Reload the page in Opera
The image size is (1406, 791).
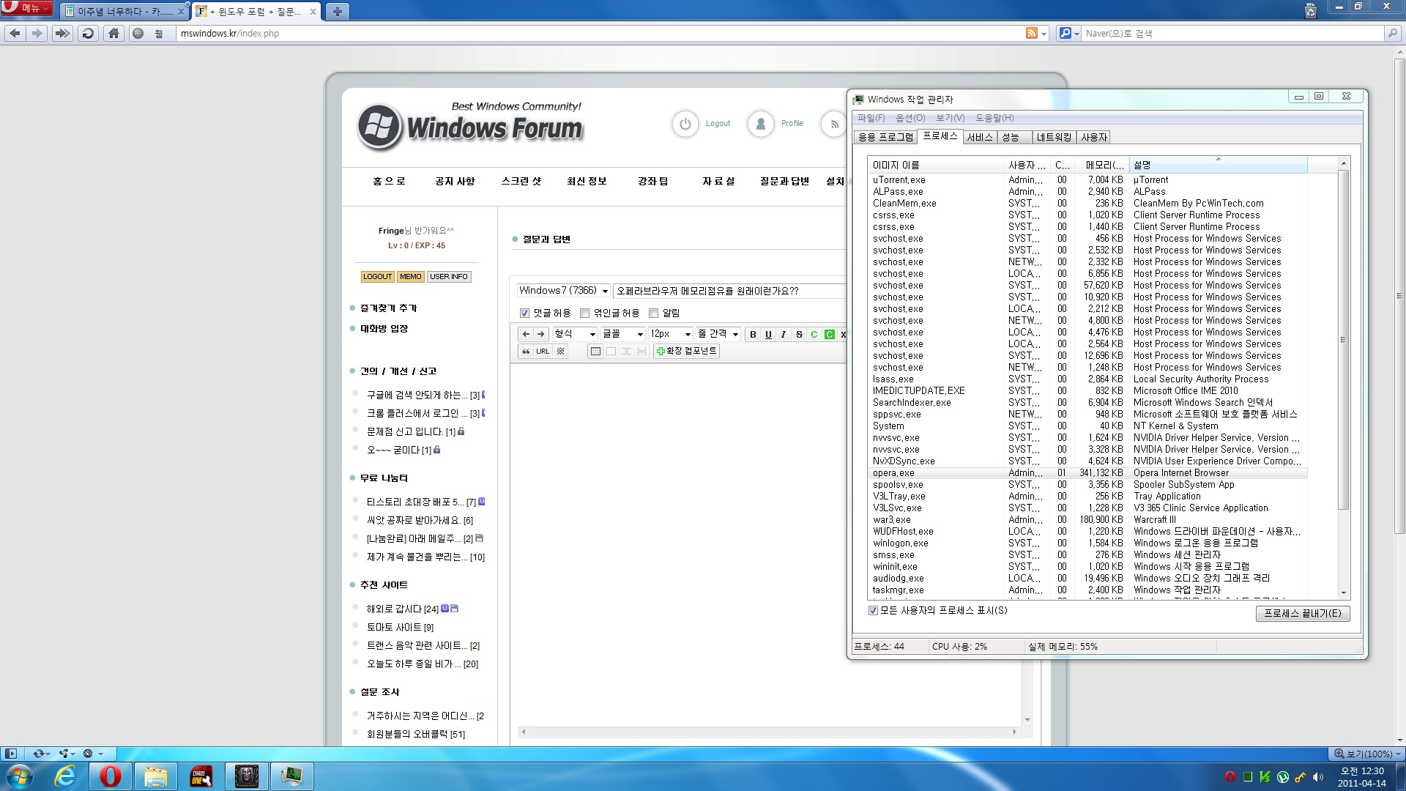88,33
